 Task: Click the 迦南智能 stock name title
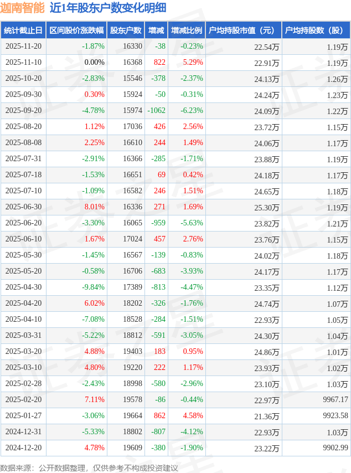[22, 8]
